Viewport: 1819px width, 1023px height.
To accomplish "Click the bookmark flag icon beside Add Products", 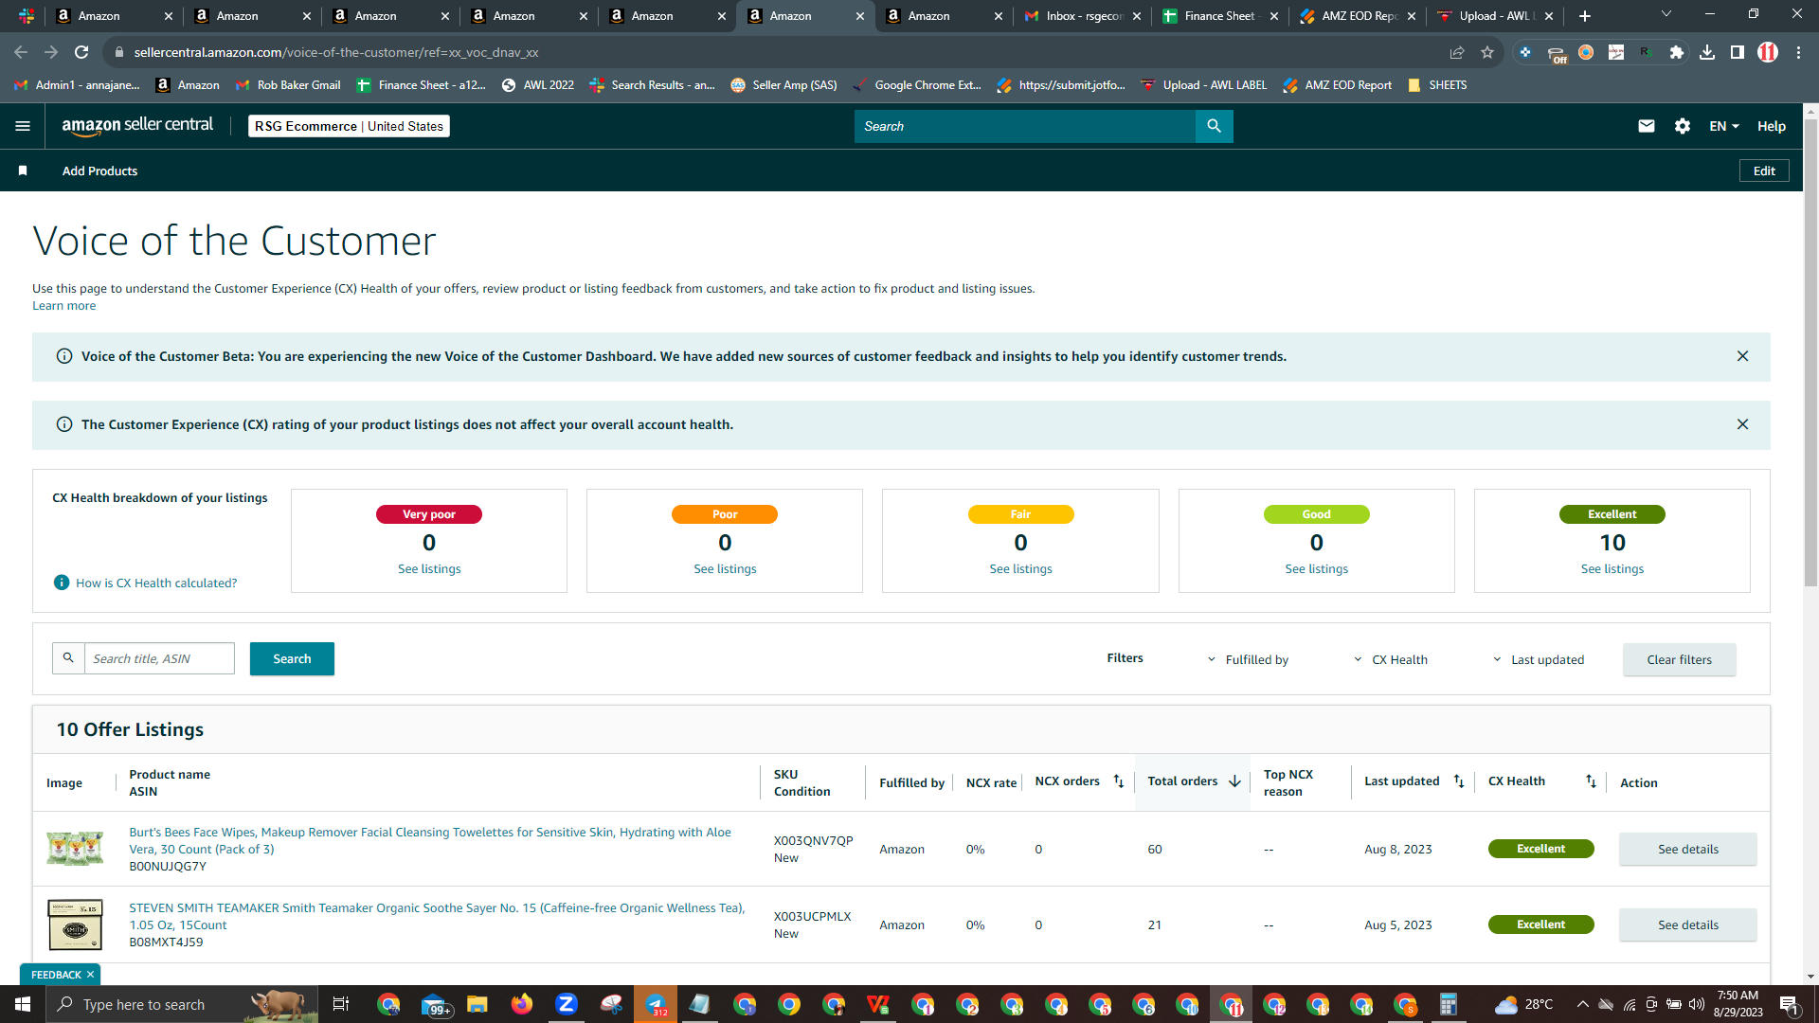I will pos(23,170).
